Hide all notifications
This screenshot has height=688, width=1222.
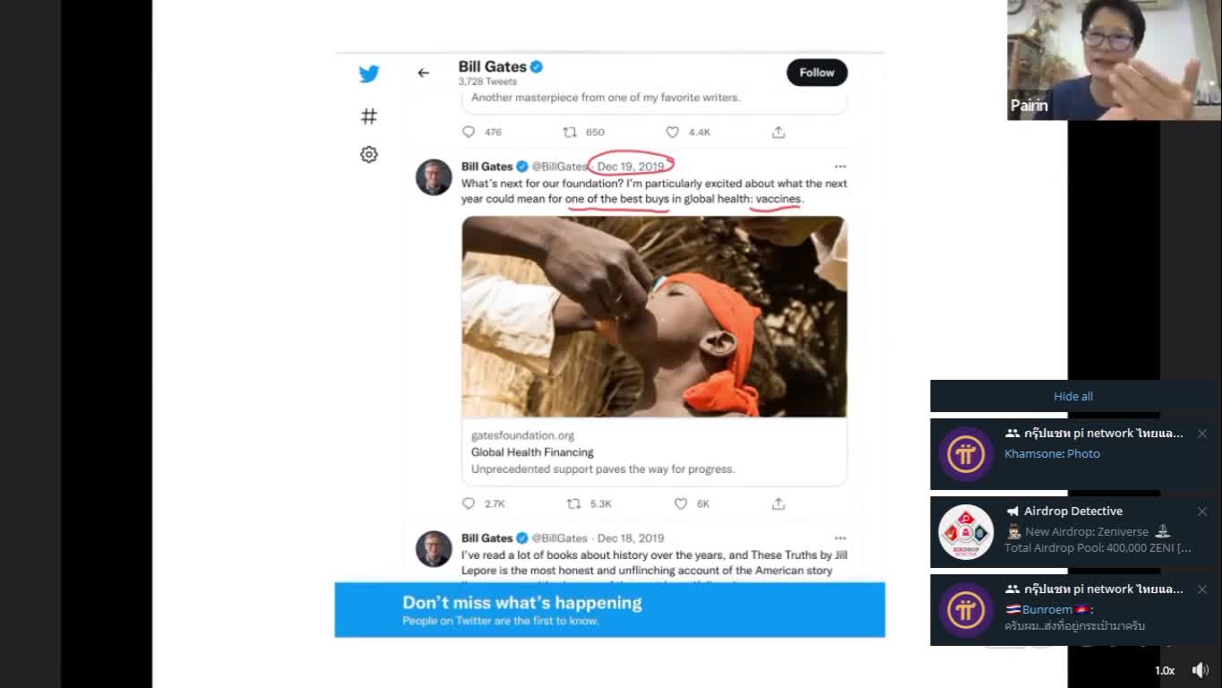(x=1072, y=396)
